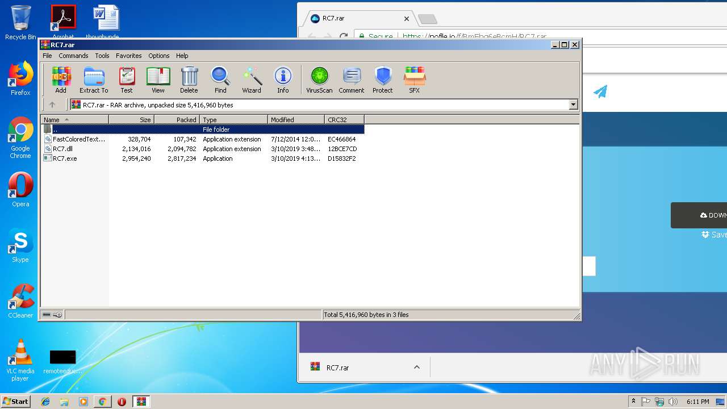Open the Firefox desktop shortcut
This screenshot has height=409, width=727.
(20, 79)
